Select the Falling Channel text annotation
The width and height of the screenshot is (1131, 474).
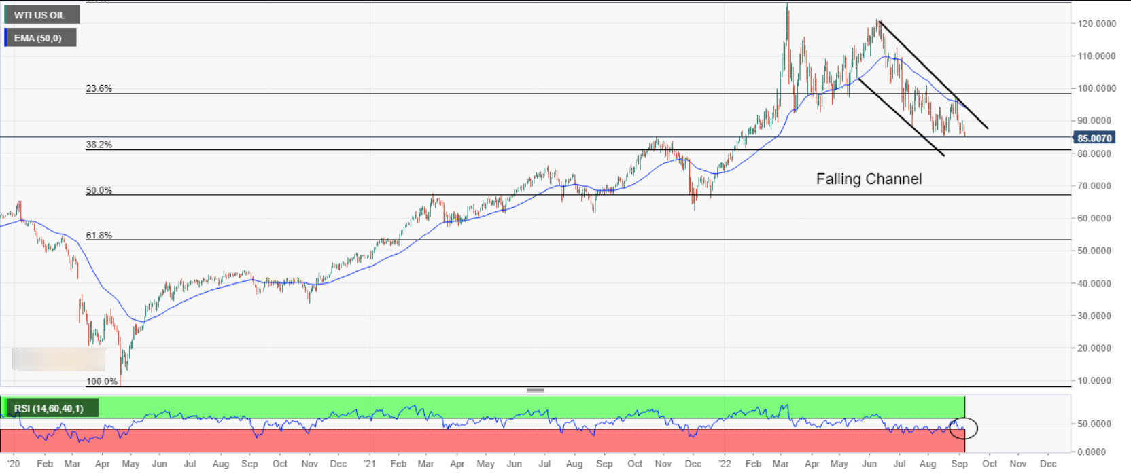pos(869,179)
